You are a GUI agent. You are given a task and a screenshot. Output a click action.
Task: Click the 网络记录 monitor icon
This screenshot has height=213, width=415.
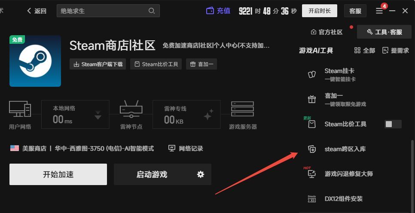coord(172,148)
